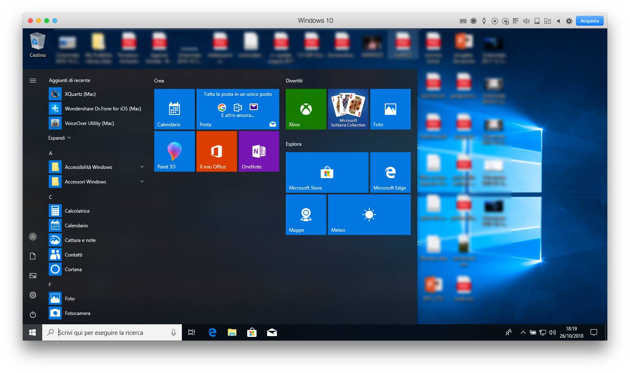Open Cortana from the app list
The height and width of the screenshot is (373, 630).
pyautogui.click(x=97, y=270)
